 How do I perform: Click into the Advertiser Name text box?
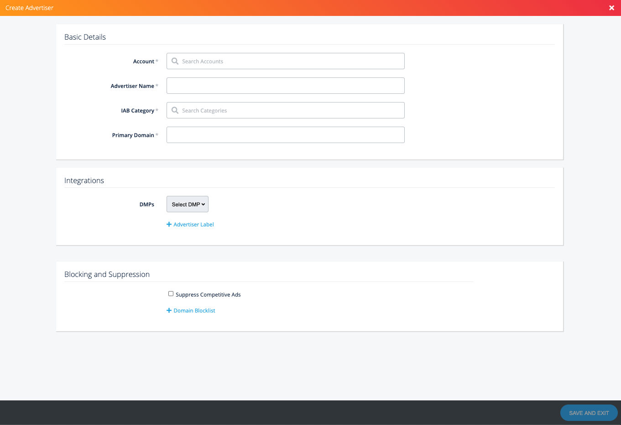pos(285,86)
